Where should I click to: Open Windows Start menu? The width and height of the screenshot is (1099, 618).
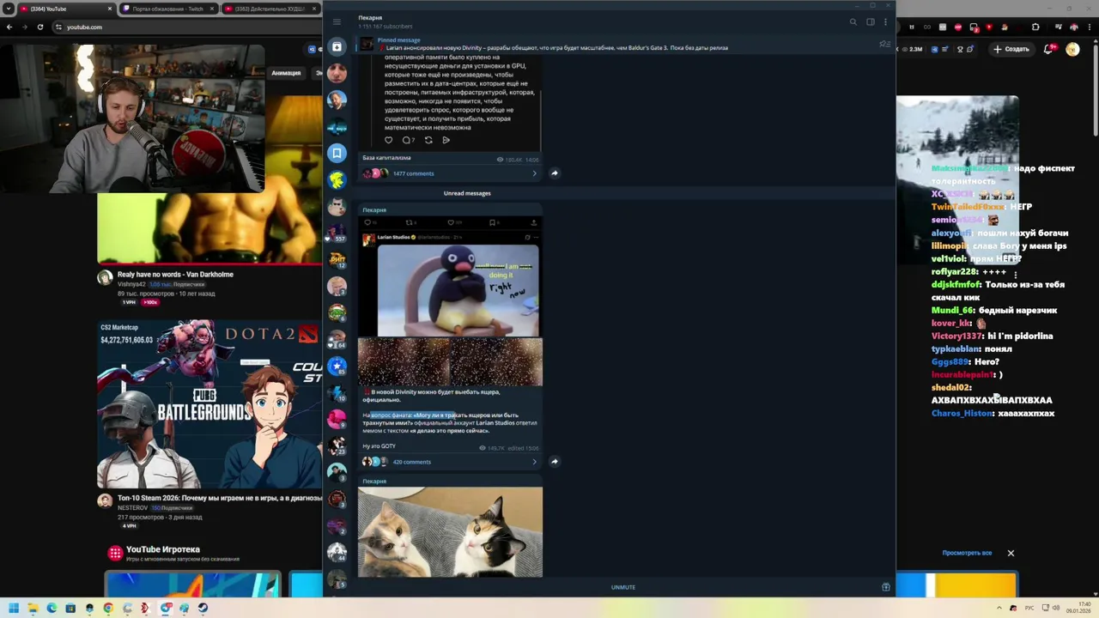coord(13,608)
